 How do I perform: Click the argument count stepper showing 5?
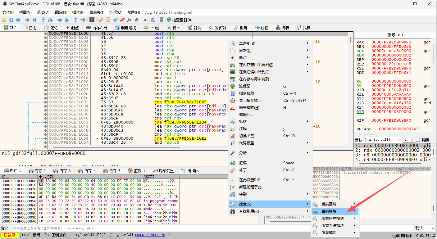pyautogui.click(x=408, y=140)
